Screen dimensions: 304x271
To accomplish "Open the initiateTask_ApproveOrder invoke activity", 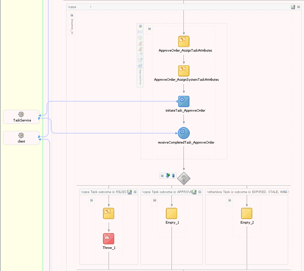I will (183, 101).
